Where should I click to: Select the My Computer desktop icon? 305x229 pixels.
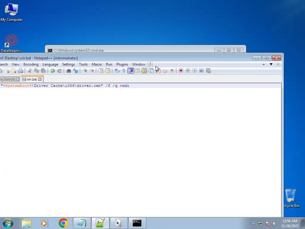pyautogui.click(x=12, y=13)
